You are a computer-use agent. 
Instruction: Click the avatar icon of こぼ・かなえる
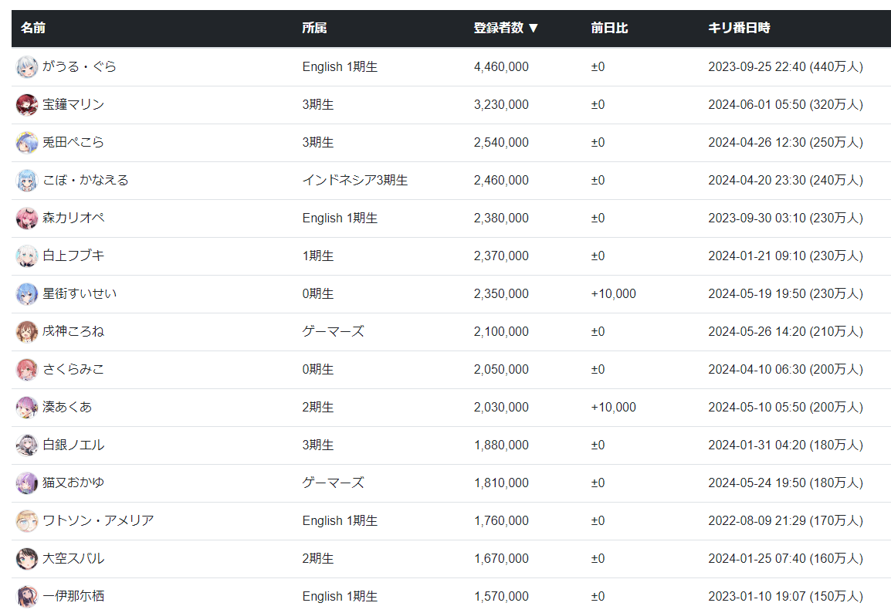coord(27,180)
